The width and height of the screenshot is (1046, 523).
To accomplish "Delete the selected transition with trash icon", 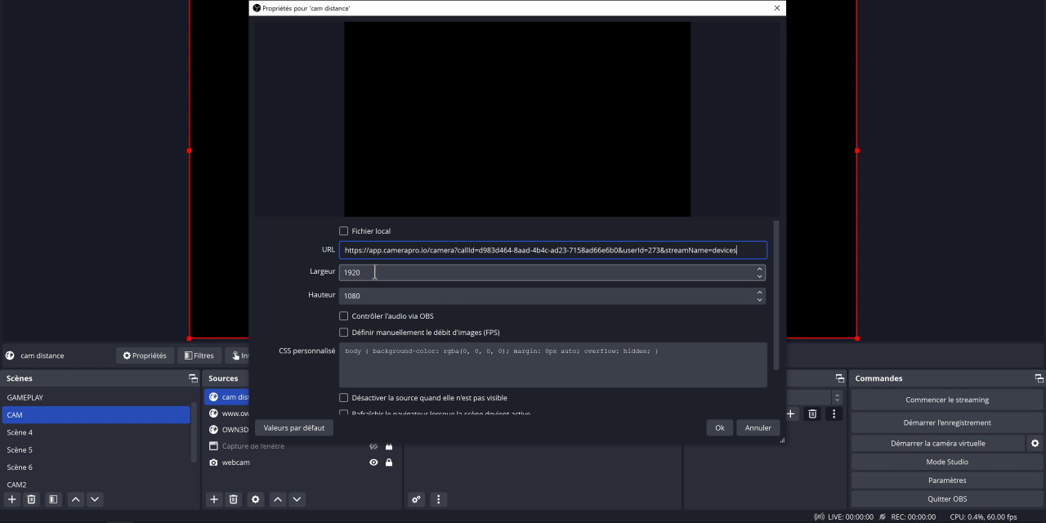I will (812, 414).
